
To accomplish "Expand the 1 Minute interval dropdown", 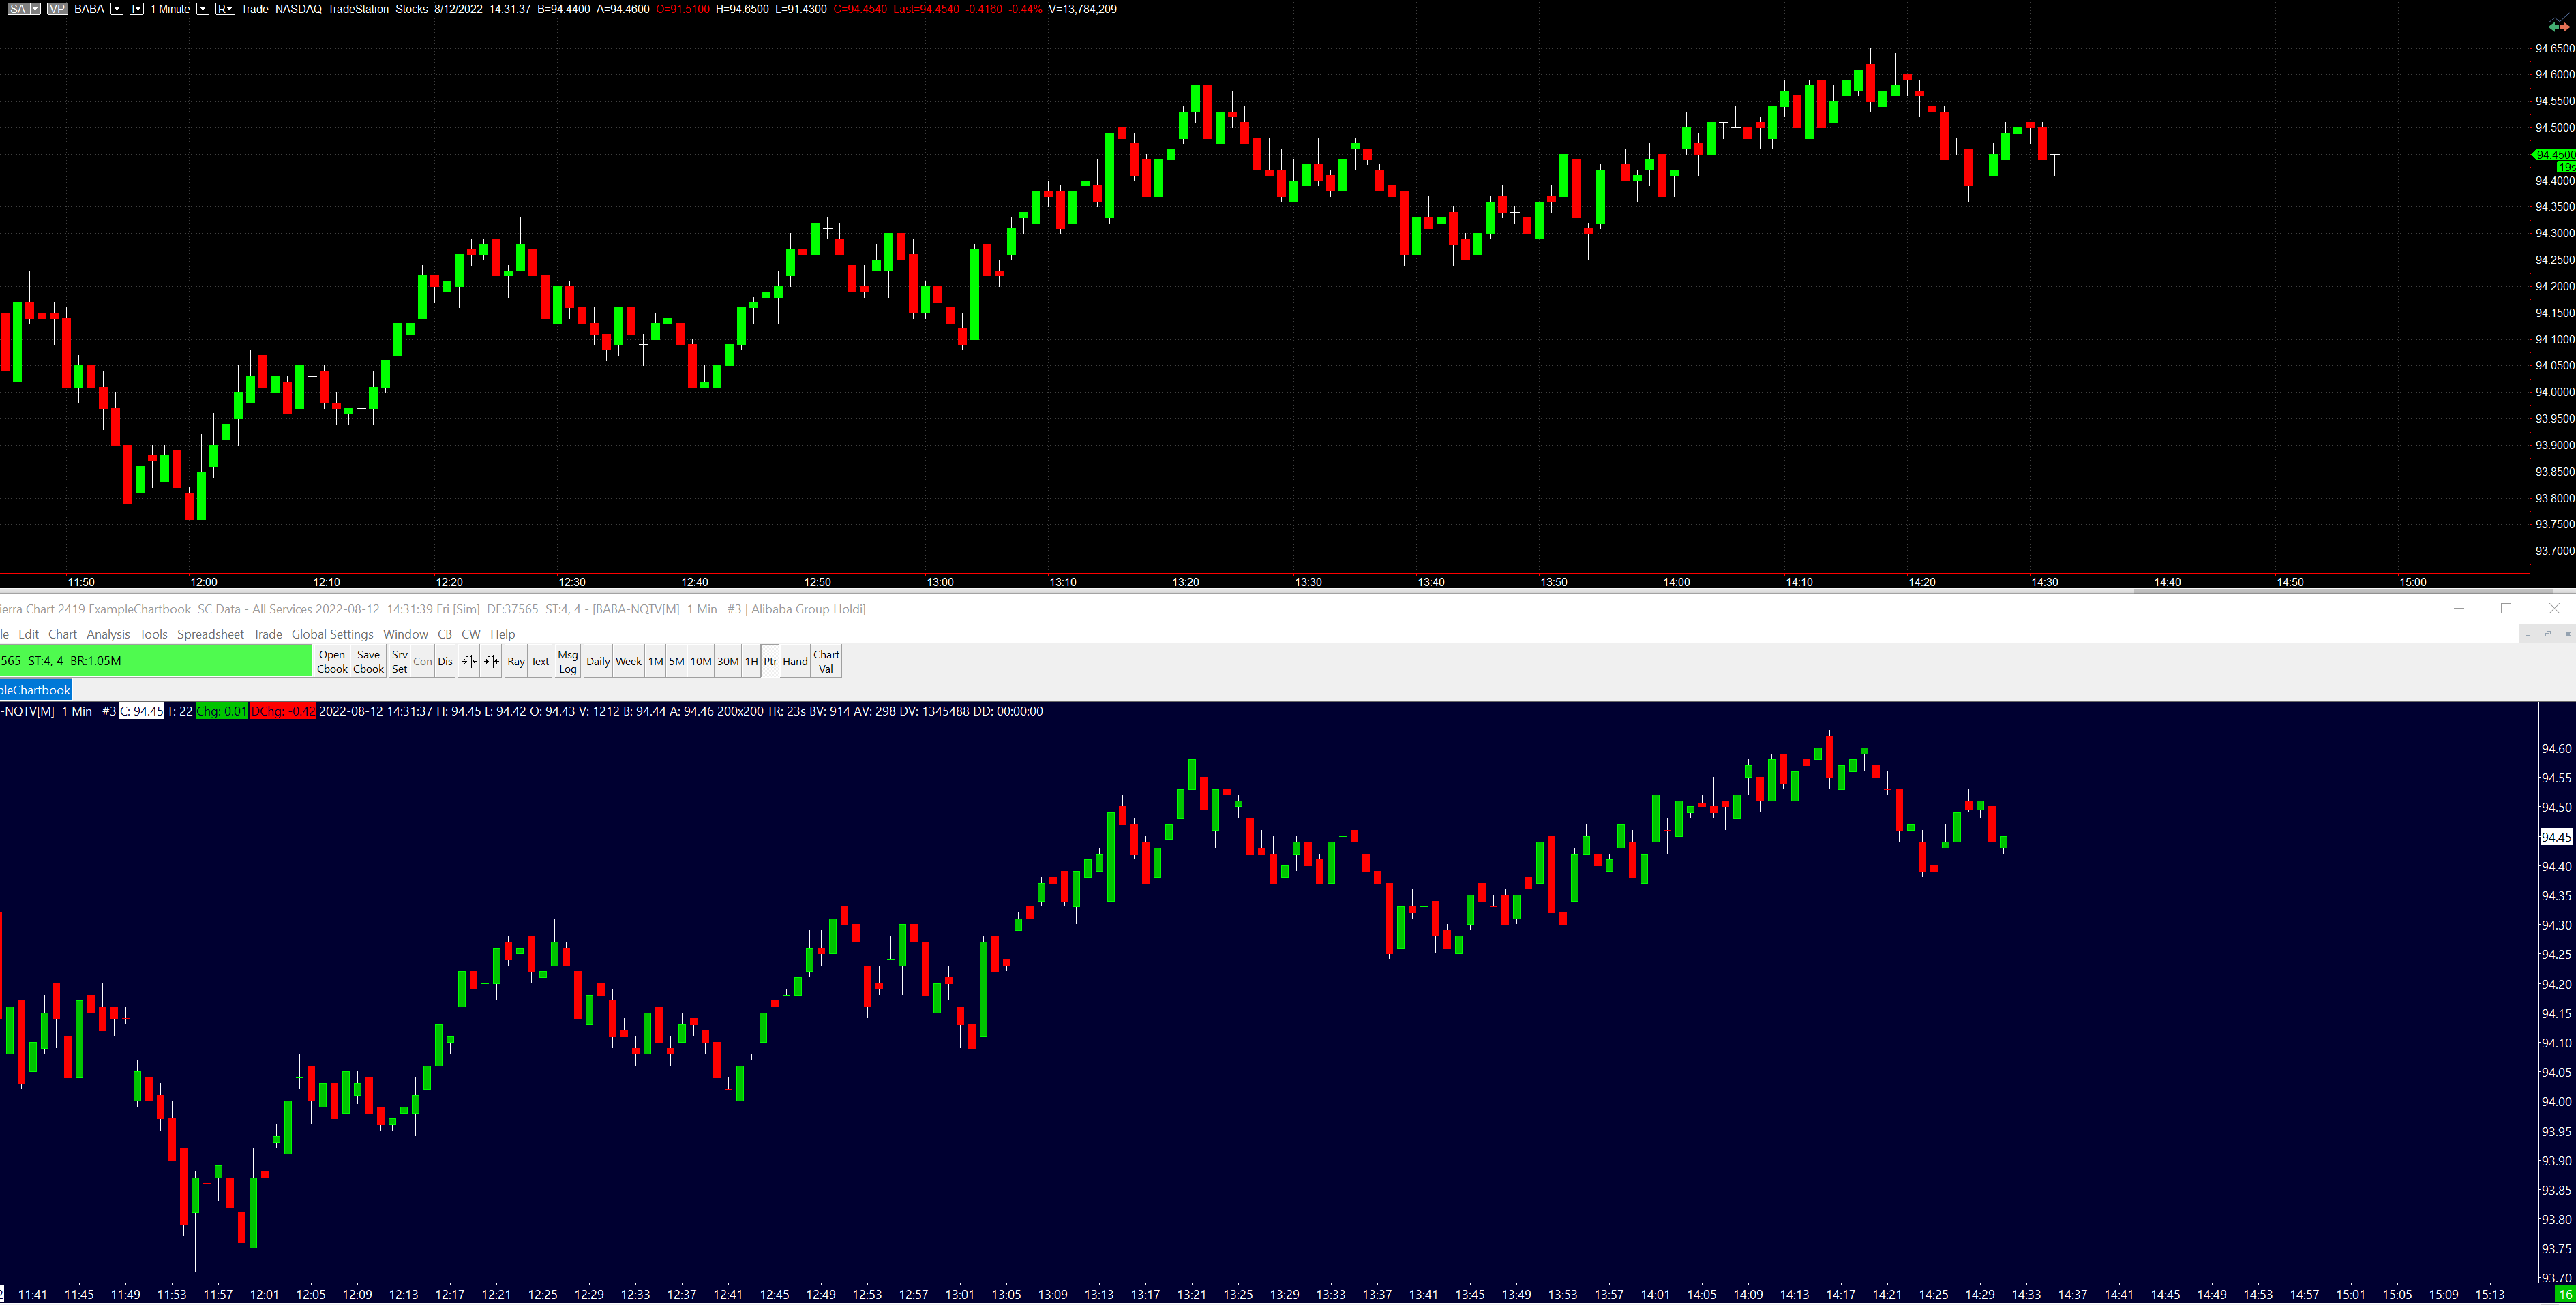I will point(203,9).
